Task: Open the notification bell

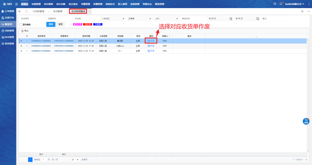Action: pyautogui.click(x=281, y=4)
